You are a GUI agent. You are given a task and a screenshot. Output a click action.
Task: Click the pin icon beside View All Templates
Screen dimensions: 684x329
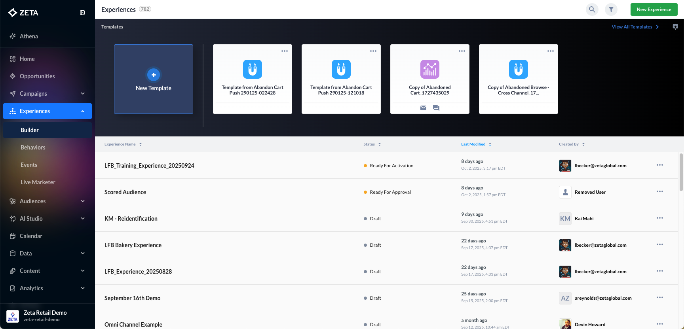675,27
